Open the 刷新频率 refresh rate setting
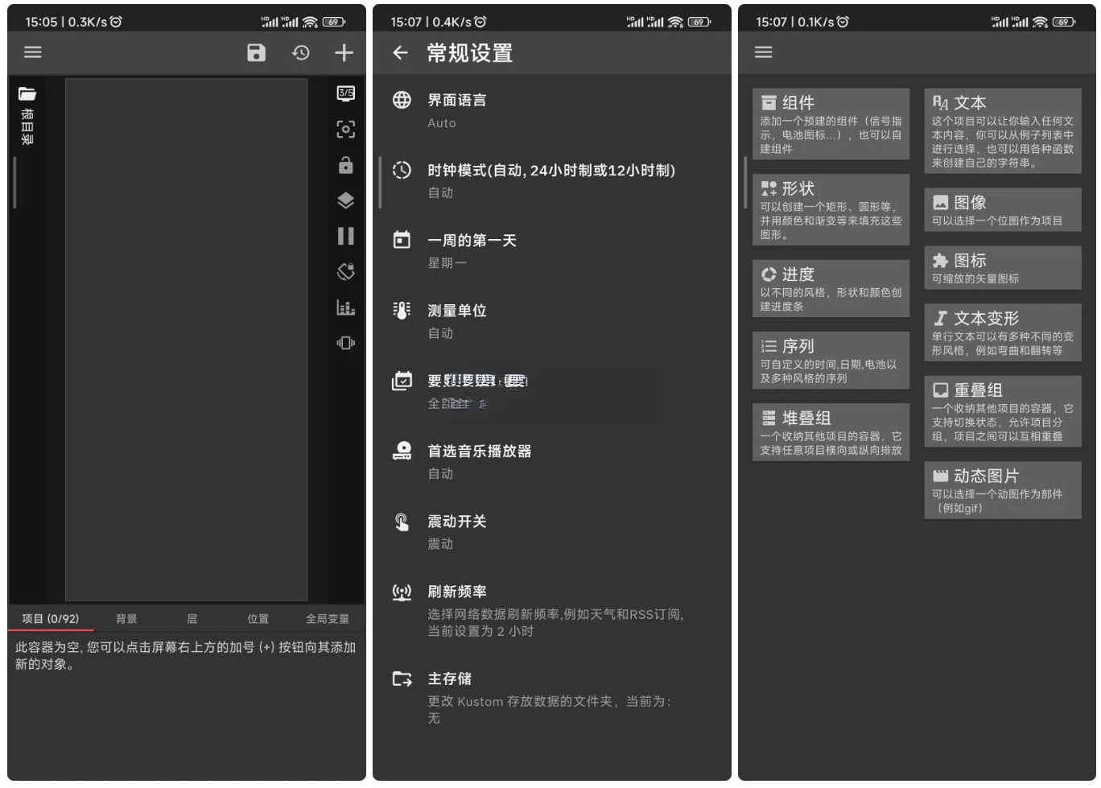 click(x=551, y=611)
